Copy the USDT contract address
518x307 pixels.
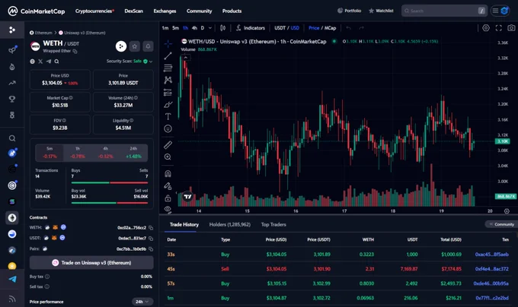pos(151,238)
